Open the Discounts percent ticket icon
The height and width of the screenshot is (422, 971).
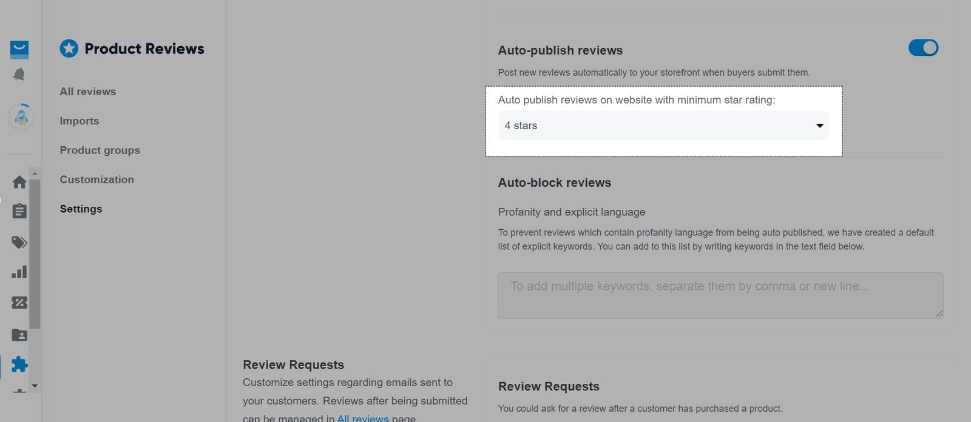coord(19,303)
